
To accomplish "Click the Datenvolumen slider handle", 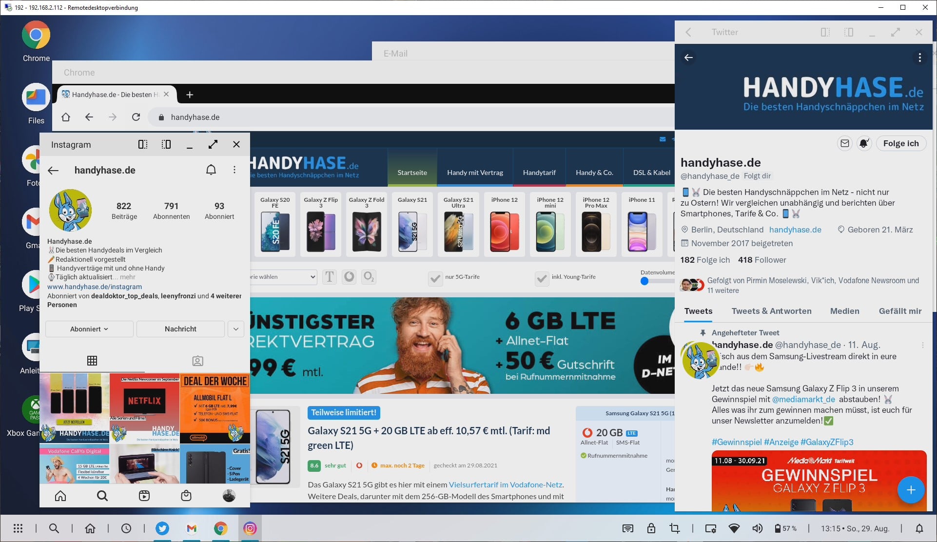I will 644,281.
